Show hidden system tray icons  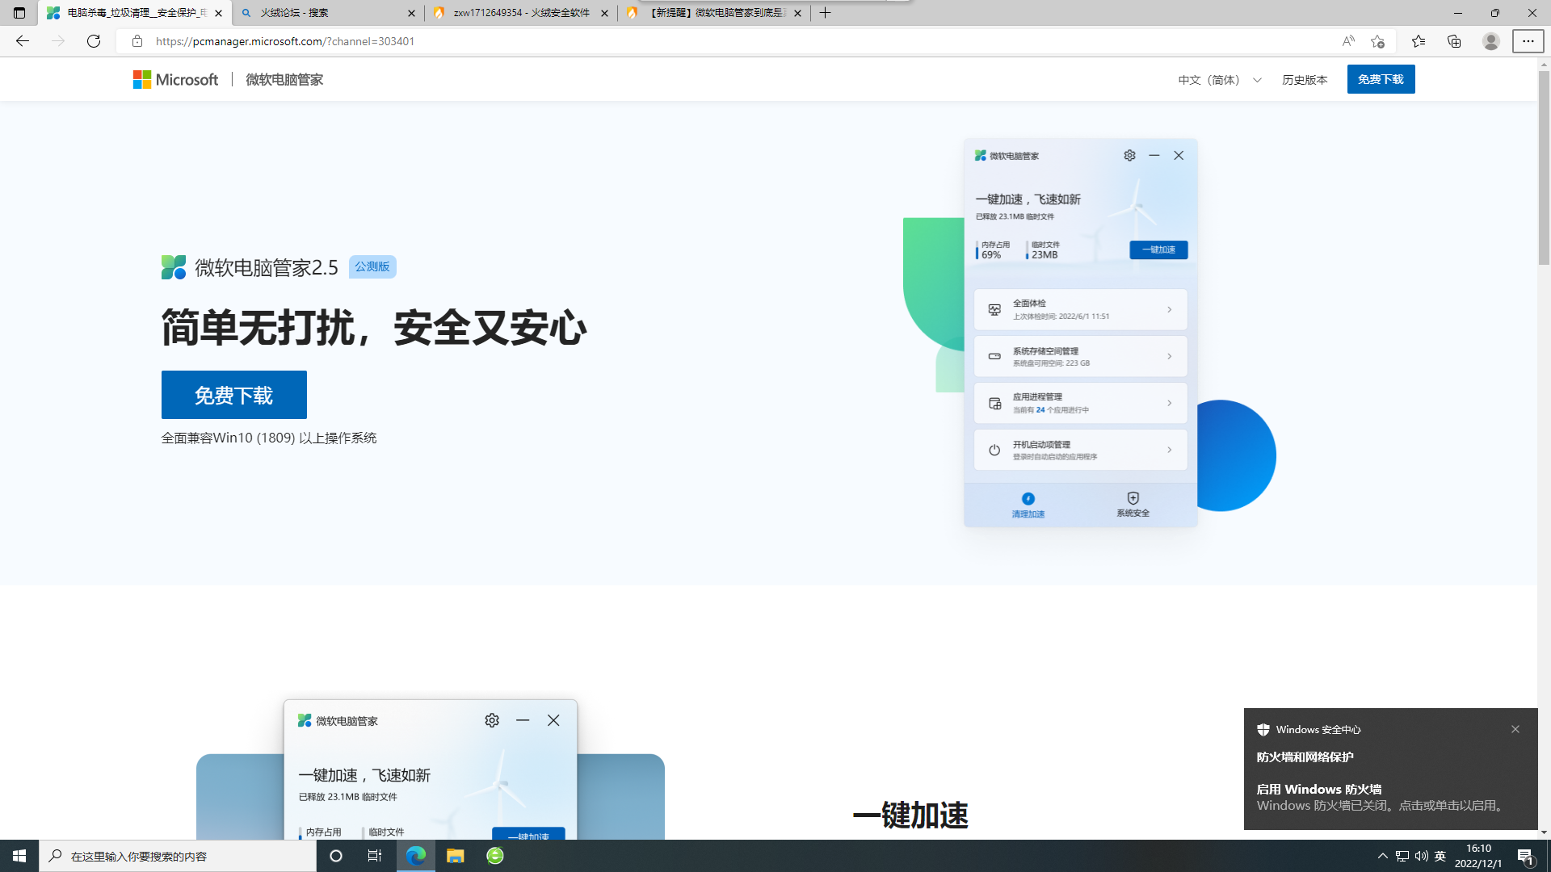pos(1382,856)
